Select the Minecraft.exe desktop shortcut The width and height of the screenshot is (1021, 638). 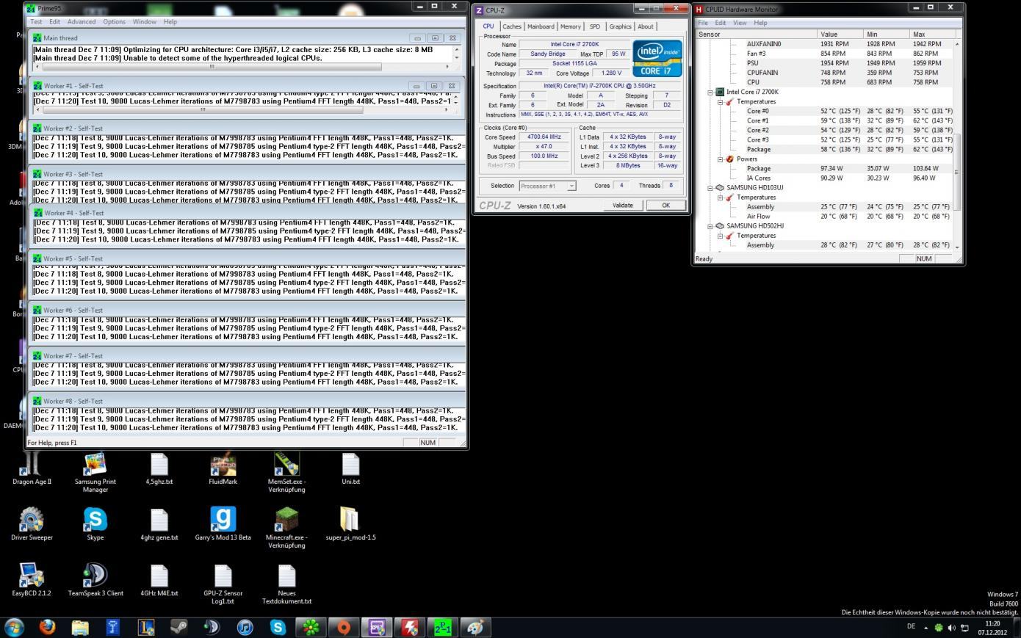point(286,529)
